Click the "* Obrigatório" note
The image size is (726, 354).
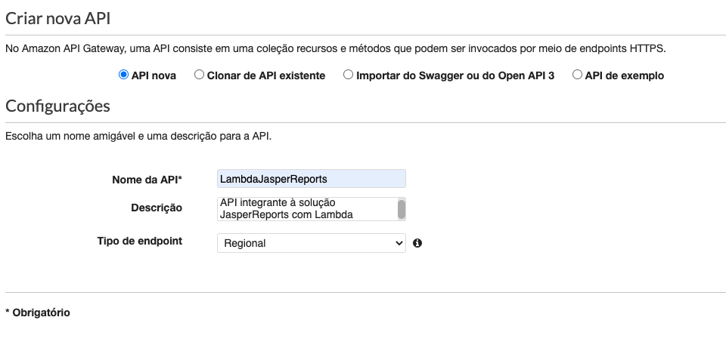tap(38, 313)
